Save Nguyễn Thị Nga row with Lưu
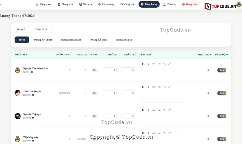The height and width of the screenshot is (144, 242). point(222,116)
